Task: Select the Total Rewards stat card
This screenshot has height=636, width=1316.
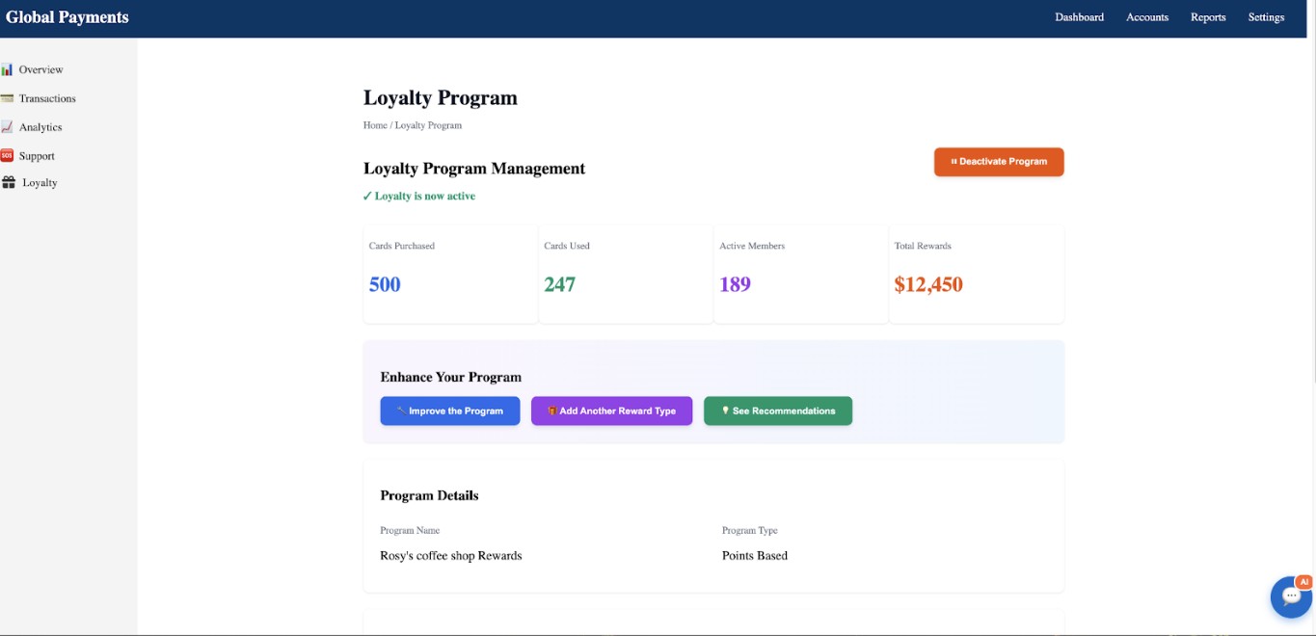Action: [976, 275]
